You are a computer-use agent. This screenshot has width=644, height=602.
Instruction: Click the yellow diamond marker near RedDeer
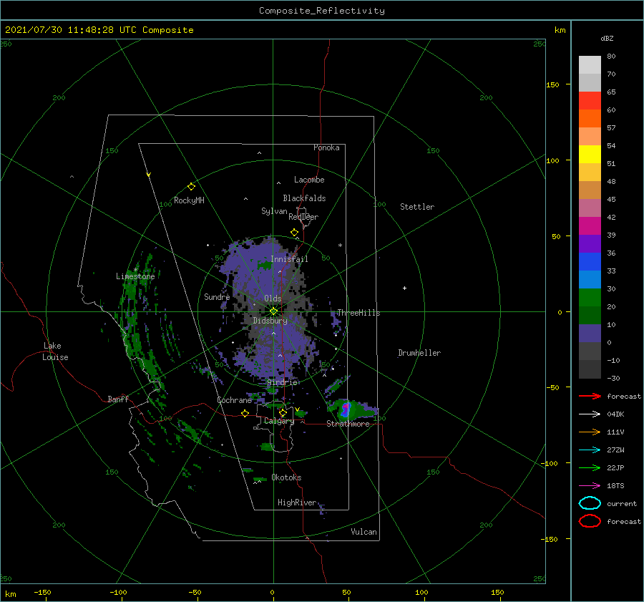[x=295, y=233]
